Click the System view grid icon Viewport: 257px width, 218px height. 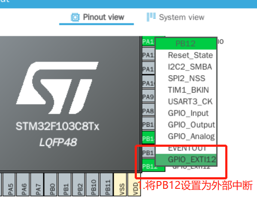pos(151,17)
